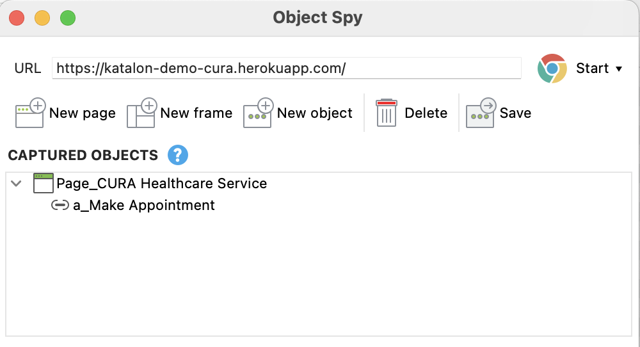This screenshot has height=347, width=640.
Task: Click the New object text label
Action: point(314,113)
